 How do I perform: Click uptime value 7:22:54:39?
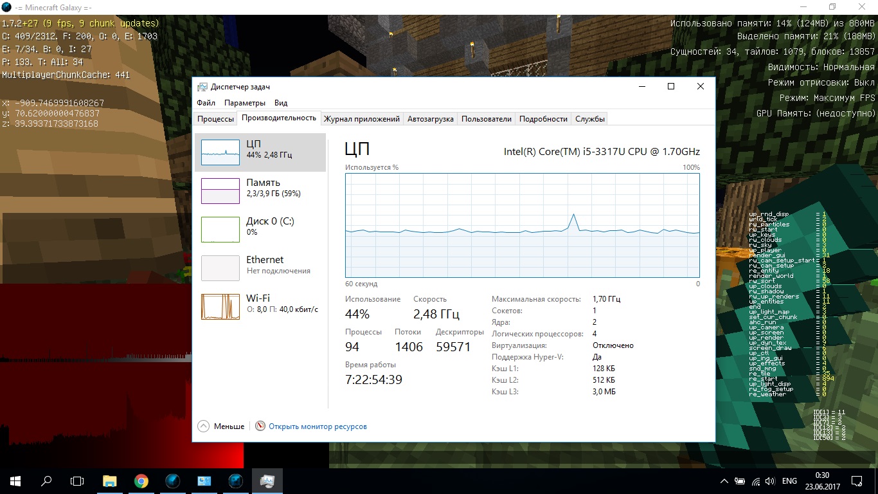[373, 380]
